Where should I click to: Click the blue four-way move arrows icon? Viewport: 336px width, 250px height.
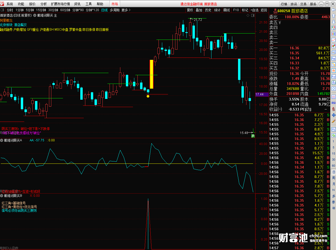coord(333,115)
